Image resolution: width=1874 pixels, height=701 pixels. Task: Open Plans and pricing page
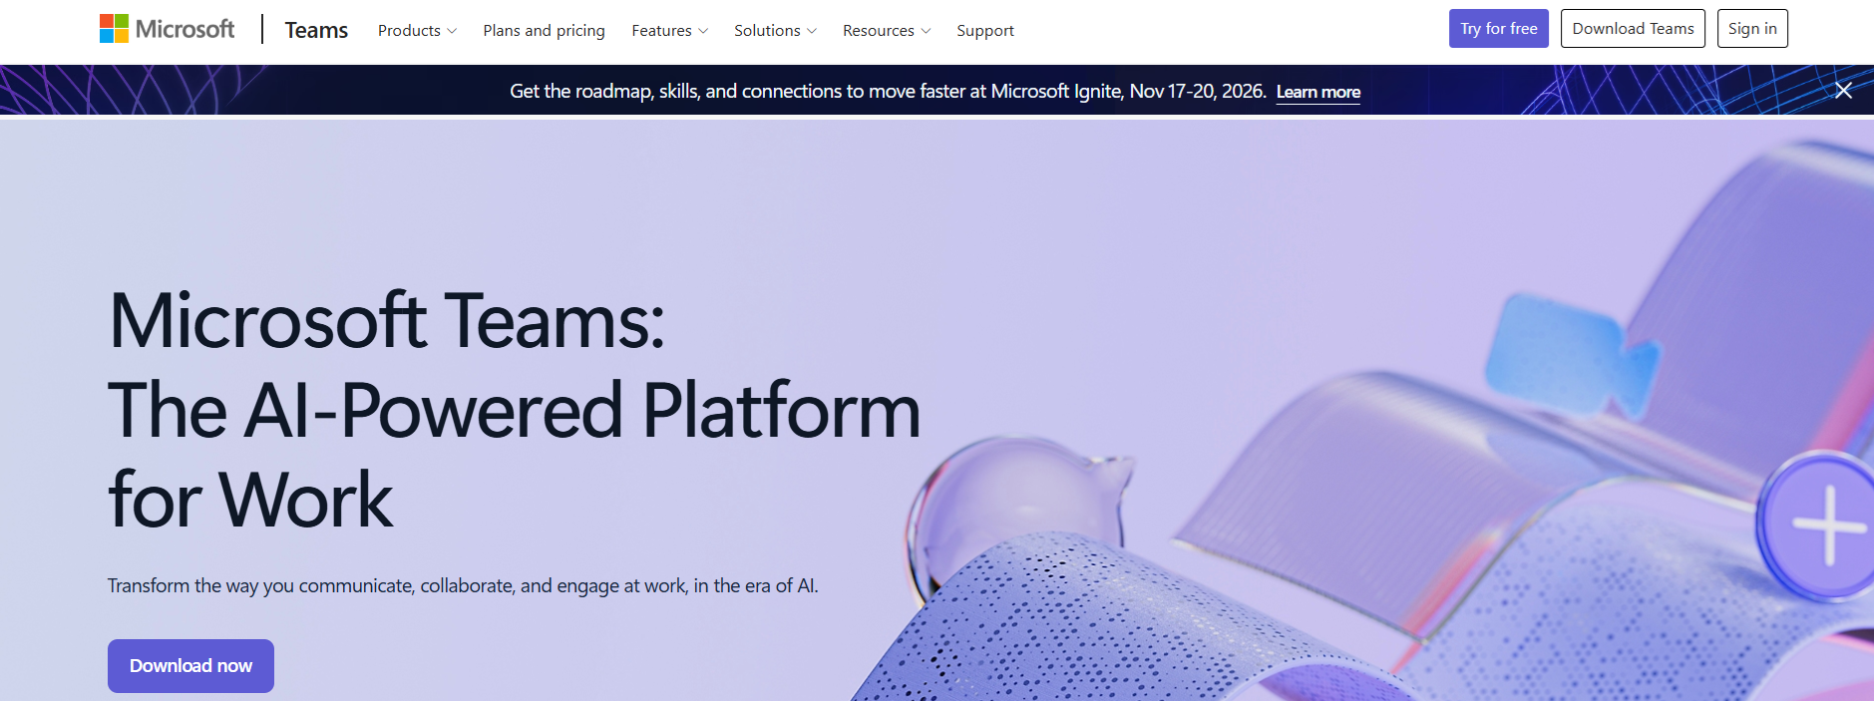click(544, 31)
